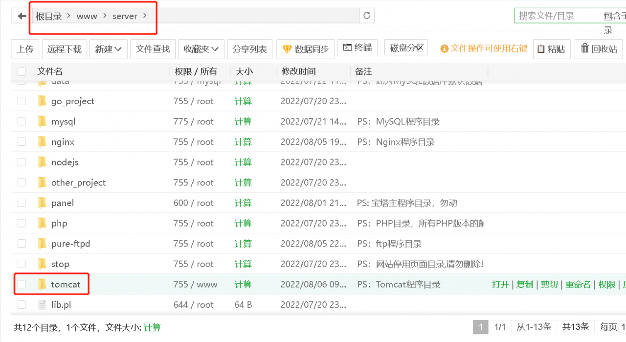
Task: Click the 上传 button
Action: [x=25, y=49]
